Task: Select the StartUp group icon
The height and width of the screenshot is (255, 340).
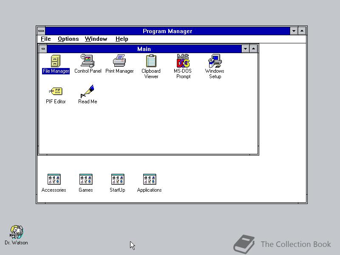Action: (118, 179)
